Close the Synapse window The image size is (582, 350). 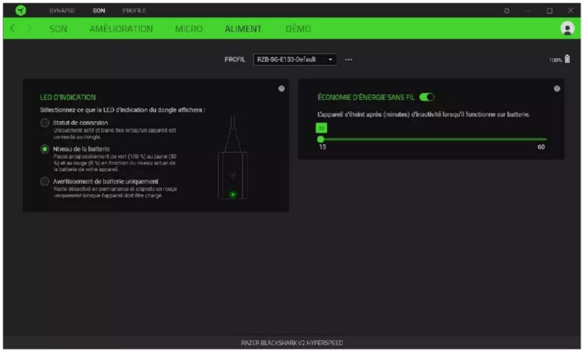[x=570, y=10]
